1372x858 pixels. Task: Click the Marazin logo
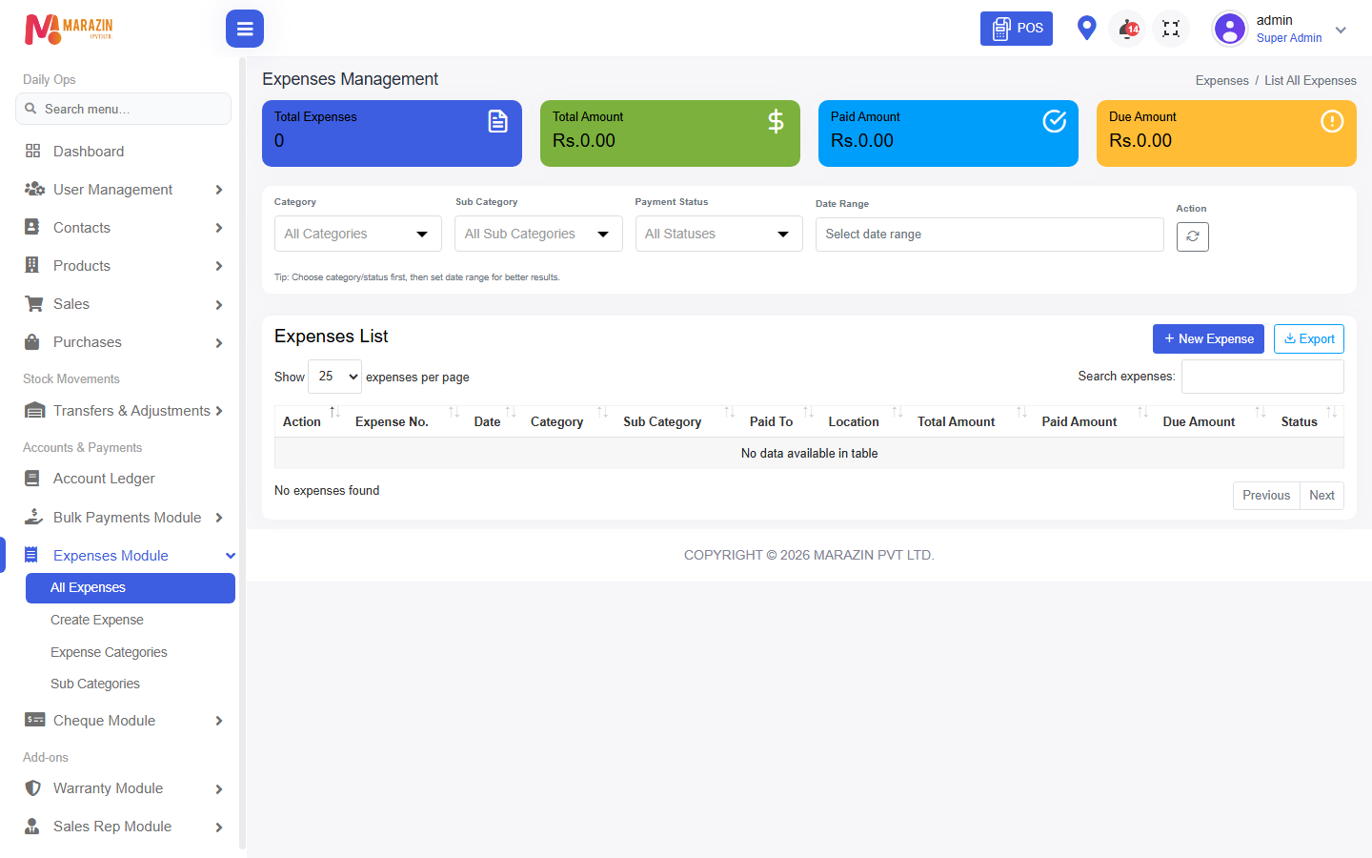pyautogui.click(x=69, y=29)
